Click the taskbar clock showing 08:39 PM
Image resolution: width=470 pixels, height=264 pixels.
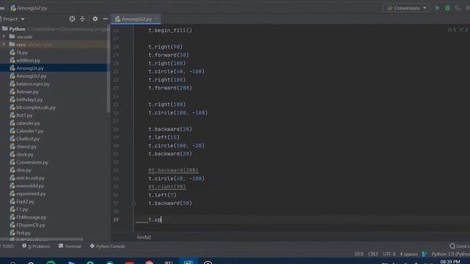pos(450,262)
